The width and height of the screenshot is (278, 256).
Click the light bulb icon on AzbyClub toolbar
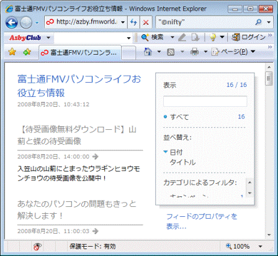tap(213, 37)
